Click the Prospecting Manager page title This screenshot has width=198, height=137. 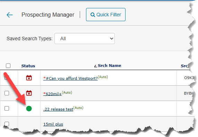48,15
